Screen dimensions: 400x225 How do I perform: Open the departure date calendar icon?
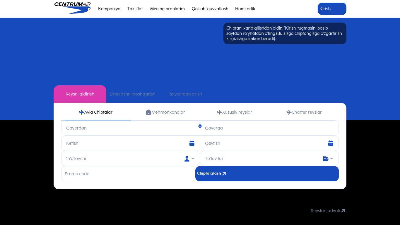coord(192,143)
